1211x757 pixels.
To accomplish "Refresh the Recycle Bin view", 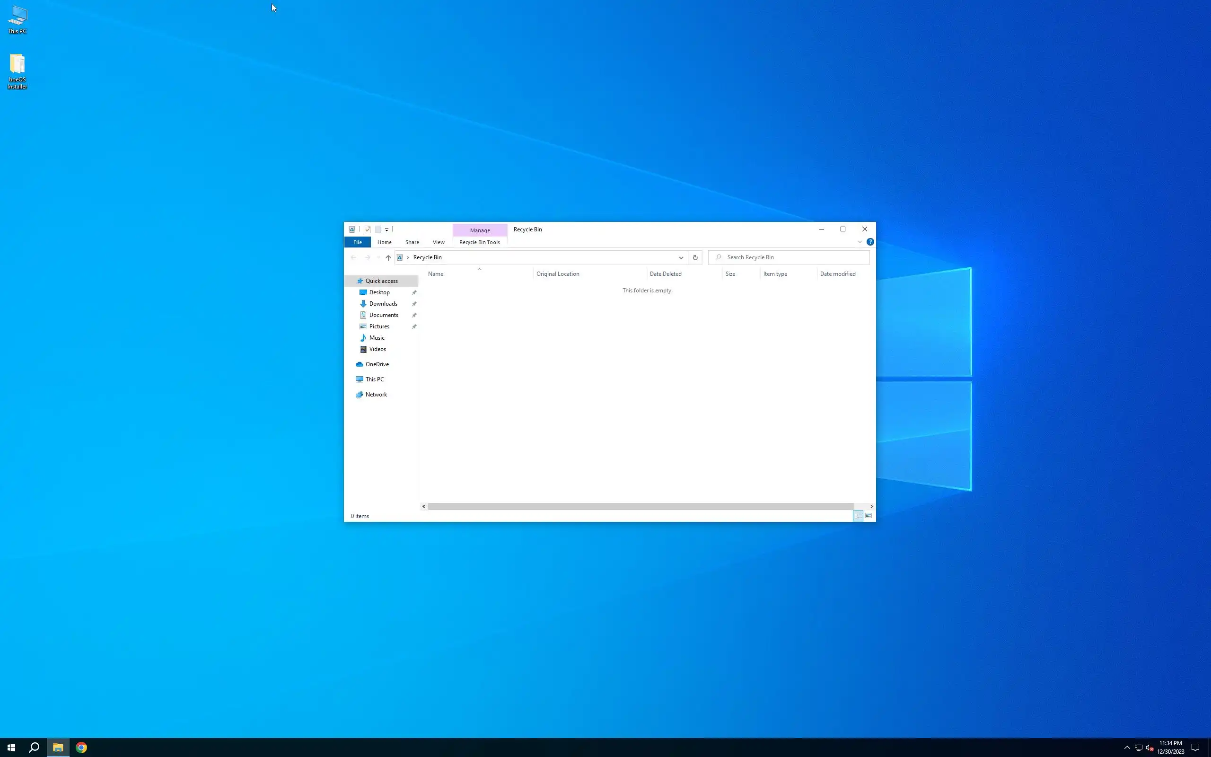I will point(694,257).
